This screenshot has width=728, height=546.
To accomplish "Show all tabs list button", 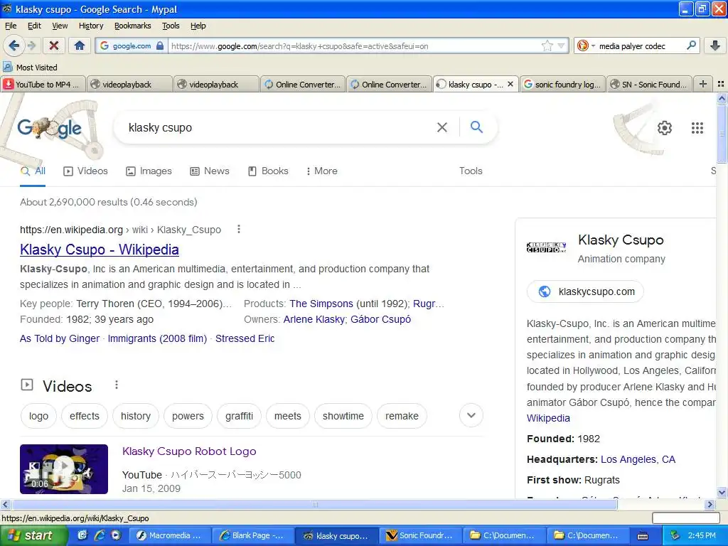I will [721, 84].
